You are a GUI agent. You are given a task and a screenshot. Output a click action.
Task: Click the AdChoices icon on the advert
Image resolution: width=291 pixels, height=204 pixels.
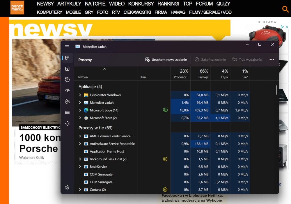pos(282,27)
